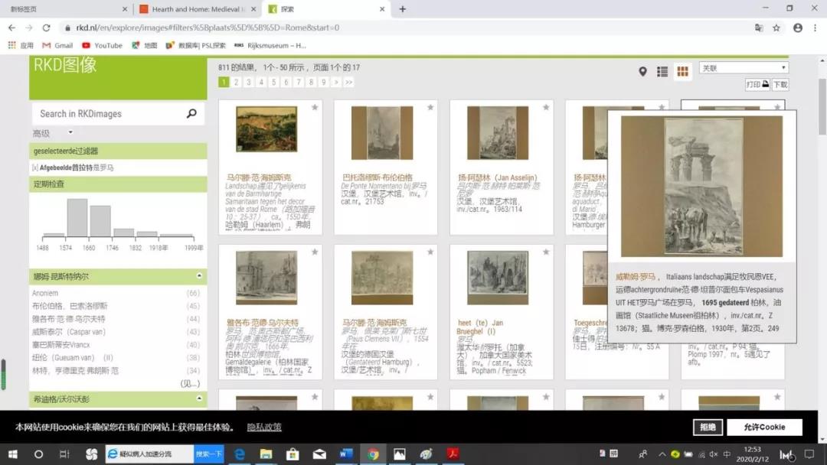Collapse the artist name filter section
Screen dimensions: 827x465
coord(199,276)
